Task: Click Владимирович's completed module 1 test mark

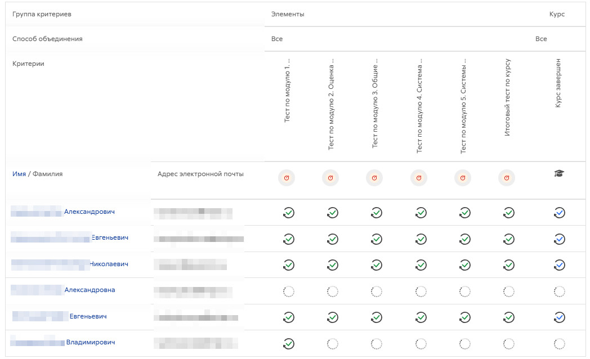Action: [289, 344]
